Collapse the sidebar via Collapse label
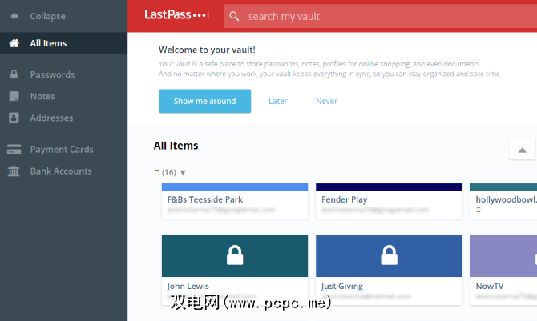Image resolution: width=537 pixels, height=321 pixels. (47, 16)
